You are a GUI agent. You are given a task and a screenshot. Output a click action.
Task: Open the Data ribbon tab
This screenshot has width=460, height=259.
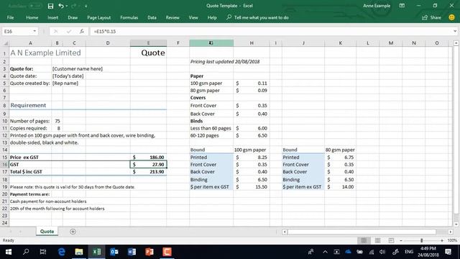[152, 17]
